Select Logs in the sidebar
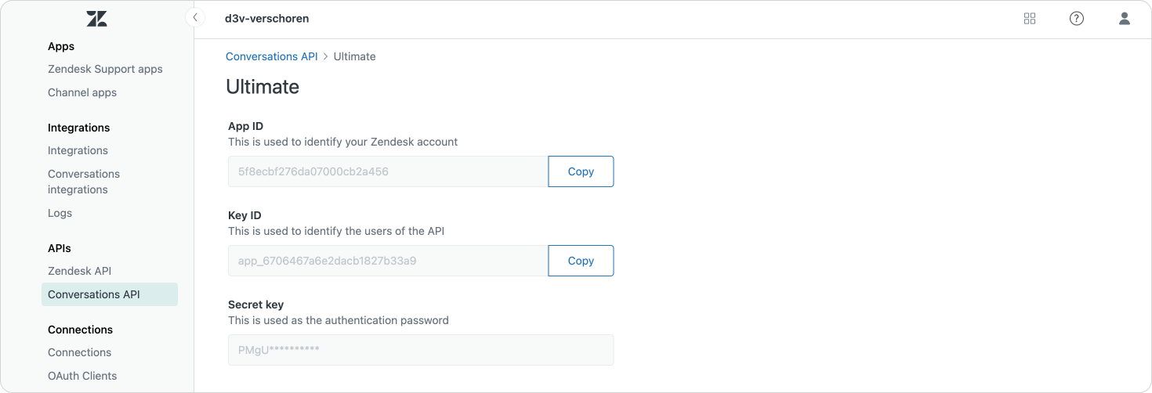Screen dimensions: 1152x393 (60, 213)
